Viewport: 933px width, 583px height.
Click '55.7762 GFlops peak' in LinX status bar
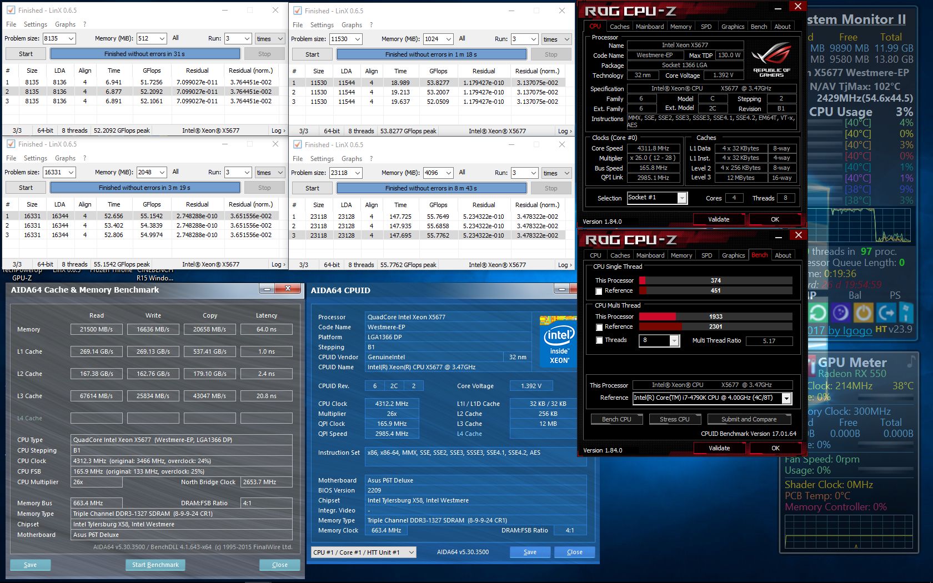click(408, 265)
